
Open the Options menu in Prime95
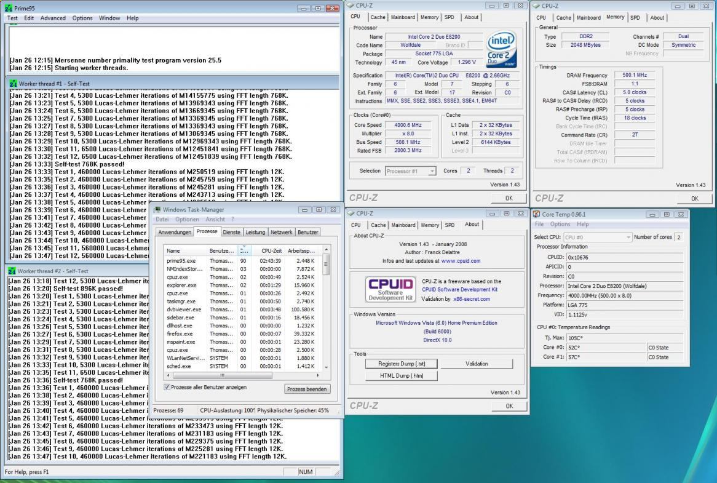[82, 18]
